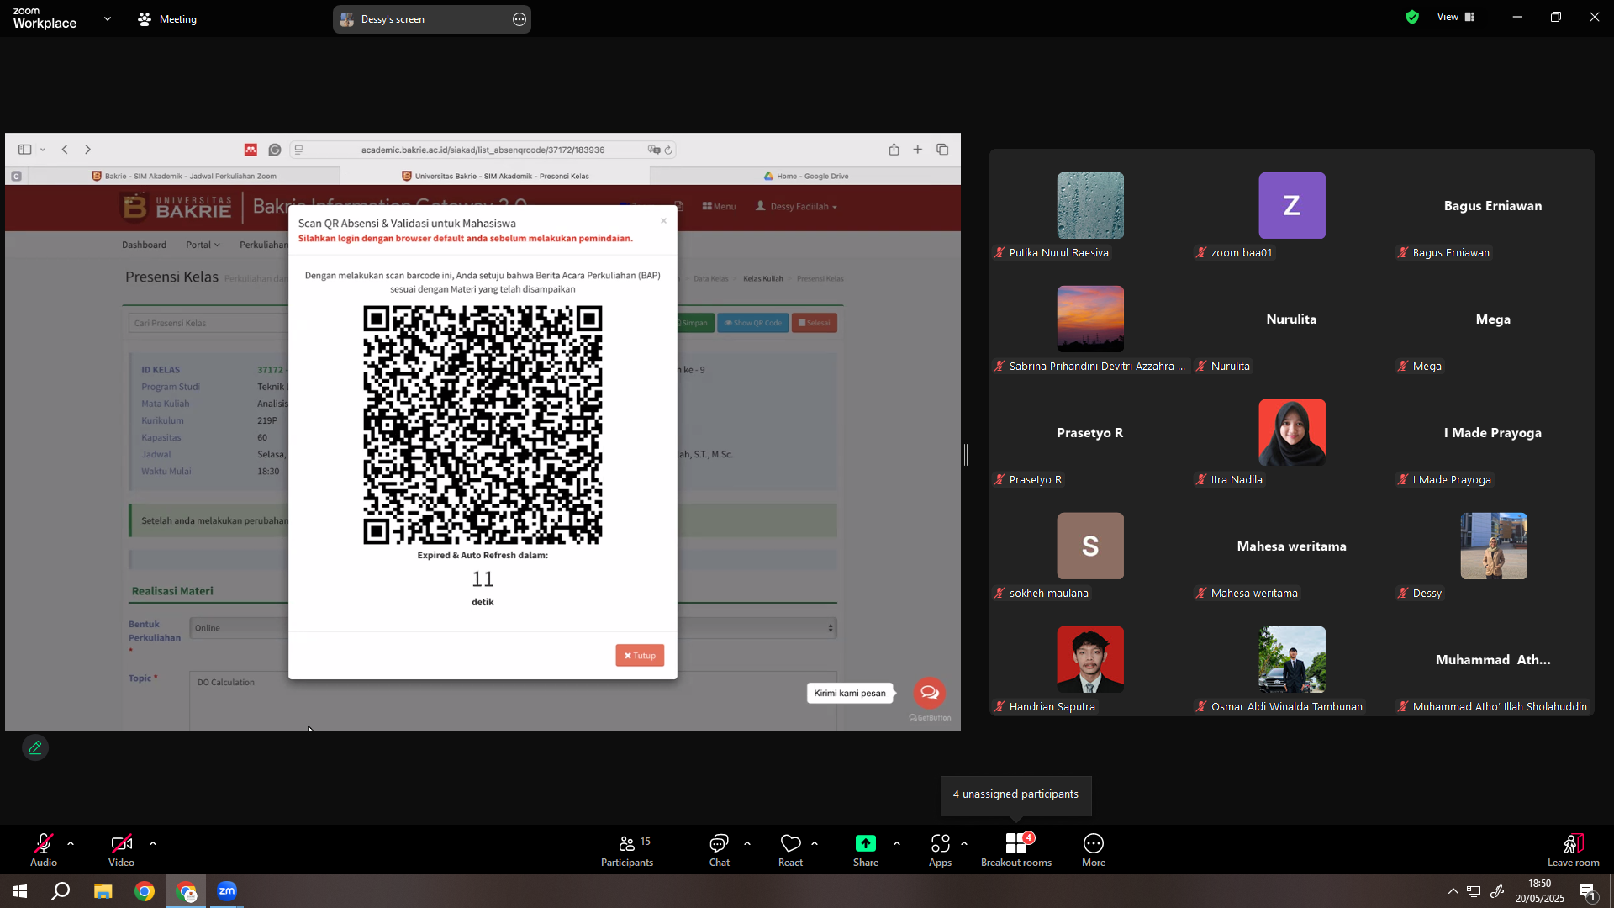Image resolution: width=1614 pixels, height=908 pixels.
Task: Expand apps options caret
Action: (964, 843)
